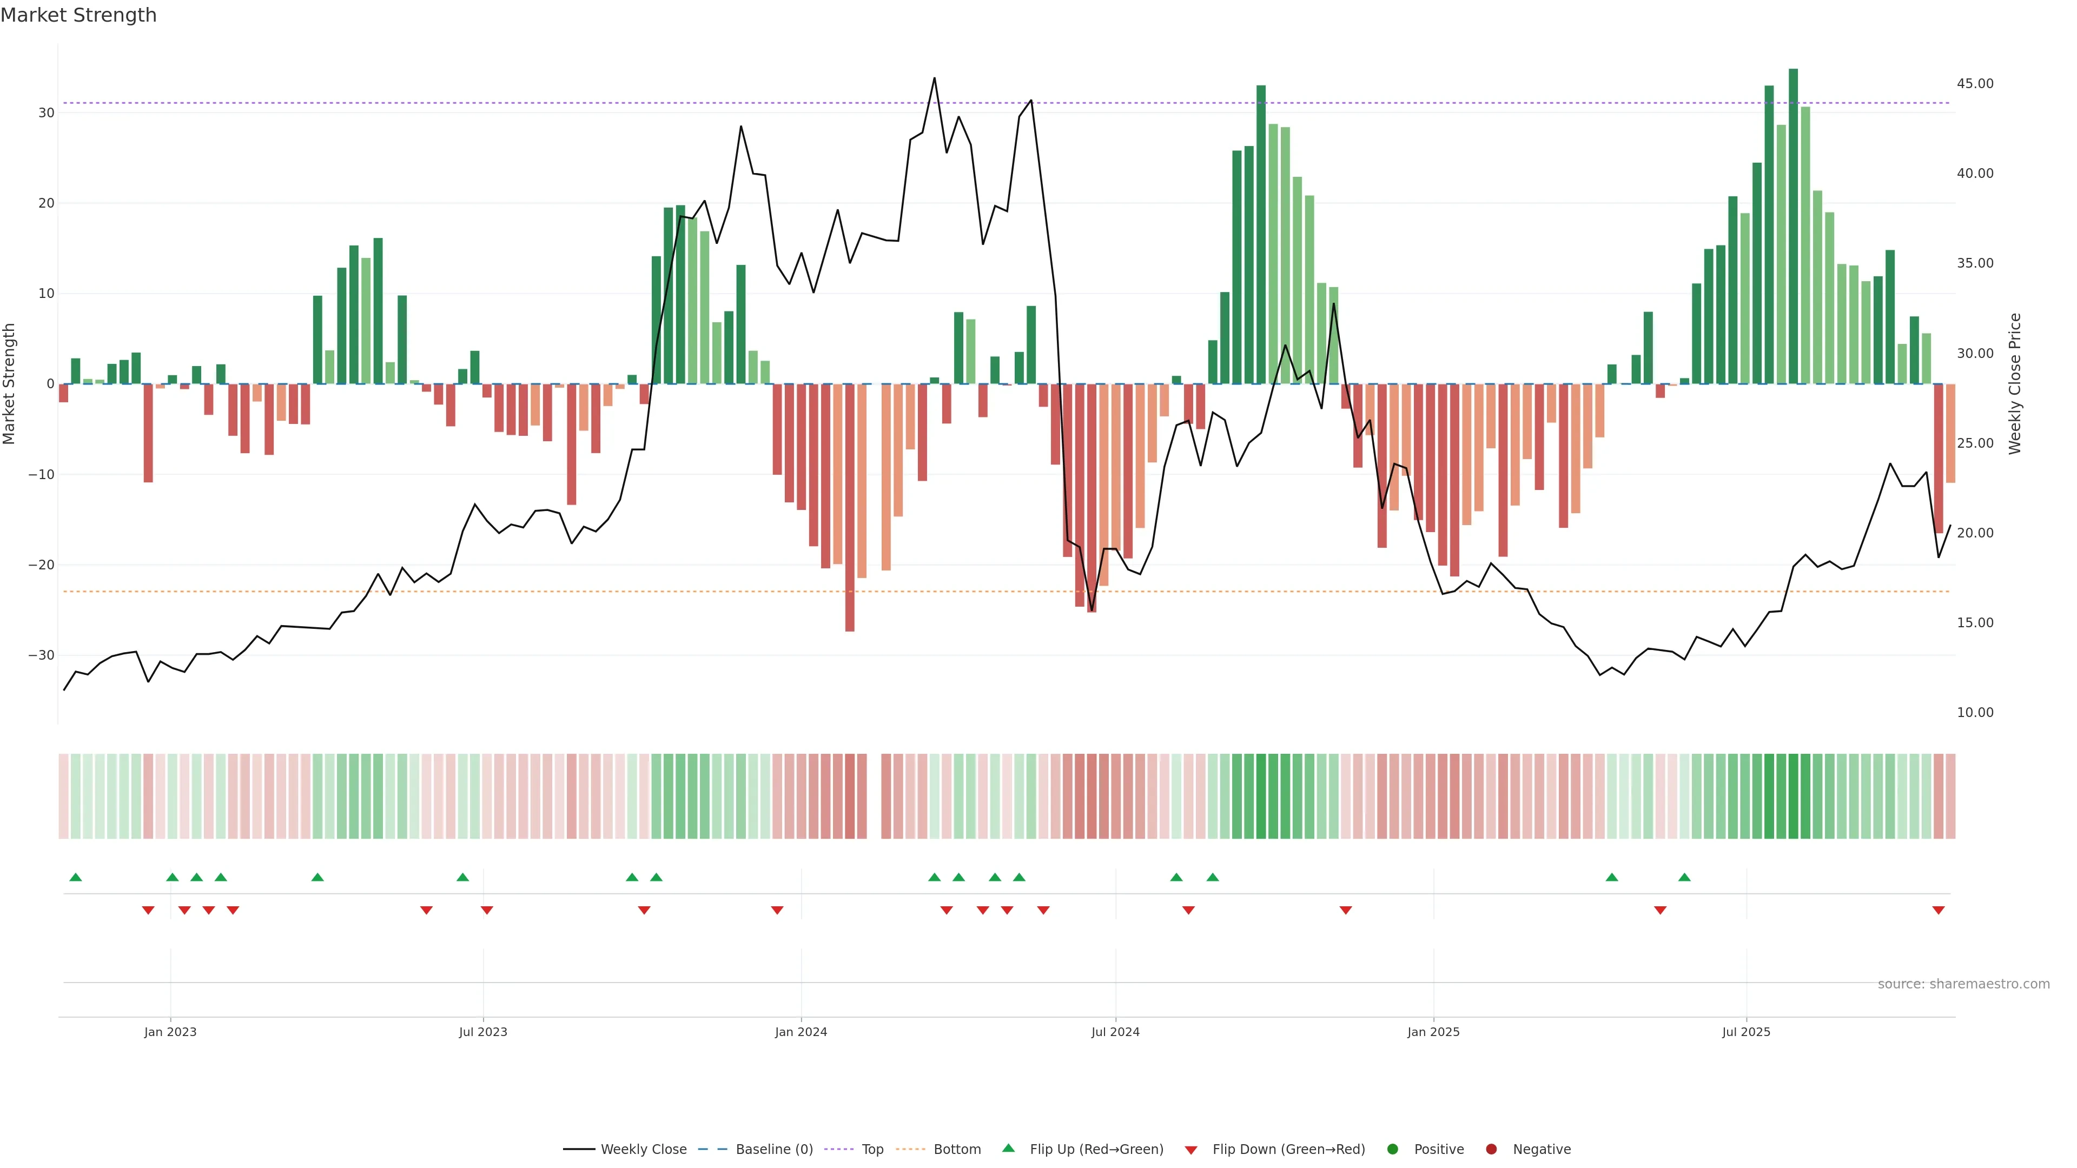Click the Weekly Close Price axis title
This screenshot has width=2077, height=1168.
point(2015,384)
